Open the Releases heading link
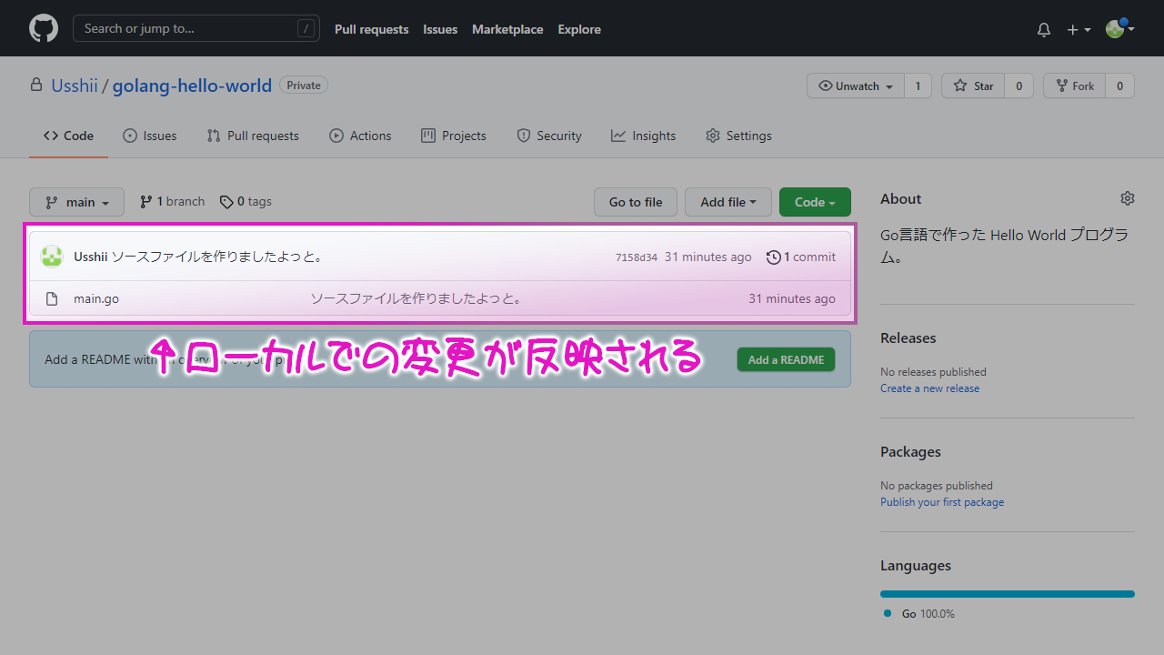The image size is (1164, 655). coord(908,338)
